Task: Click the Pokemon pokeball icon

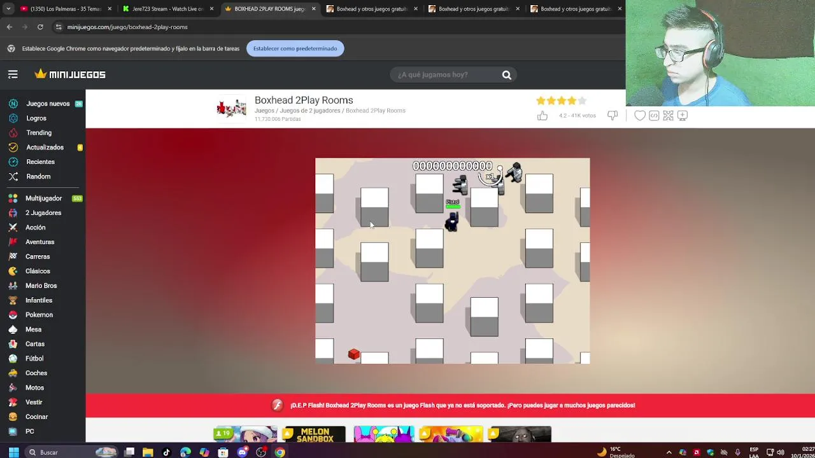Action: 13,315
